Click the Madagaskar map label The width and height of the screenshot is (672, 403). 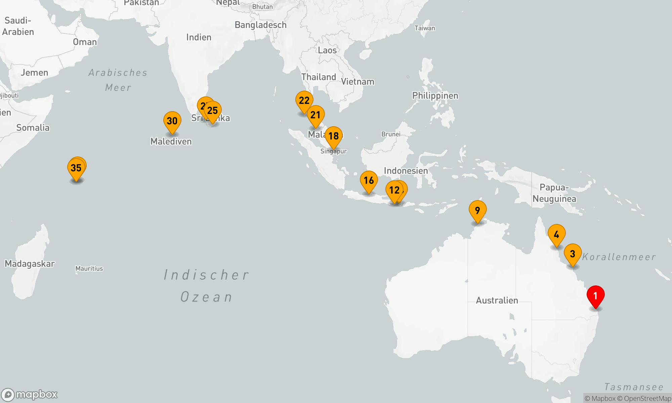[30, 264]
